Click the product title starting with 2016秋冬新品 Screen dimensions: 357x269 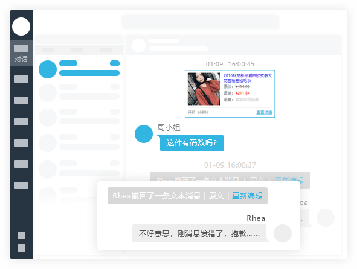[x=248, y=78]
